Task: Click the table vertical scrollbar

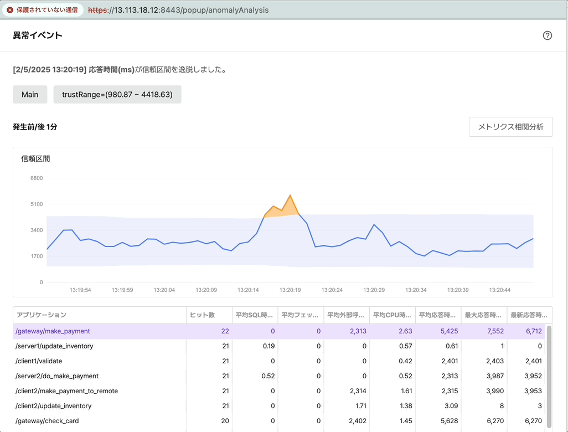Action: 549,377
